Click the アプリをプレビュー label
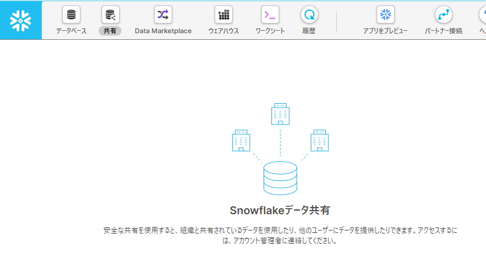The height and width of the screenshot is (280, 486). point(385,31)
